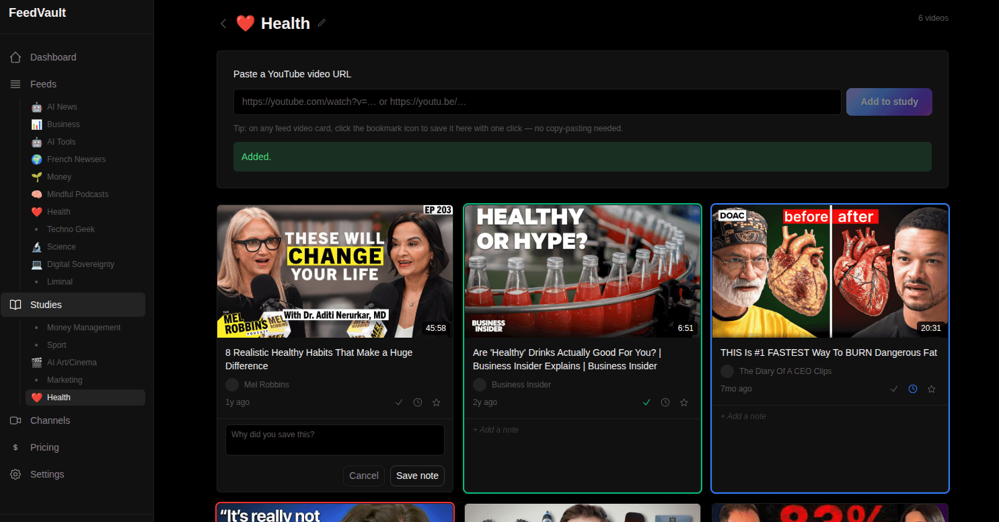999x522 pixels.
Task: Click the Feeds list icon in sidebar
Action: pos(15,84)
